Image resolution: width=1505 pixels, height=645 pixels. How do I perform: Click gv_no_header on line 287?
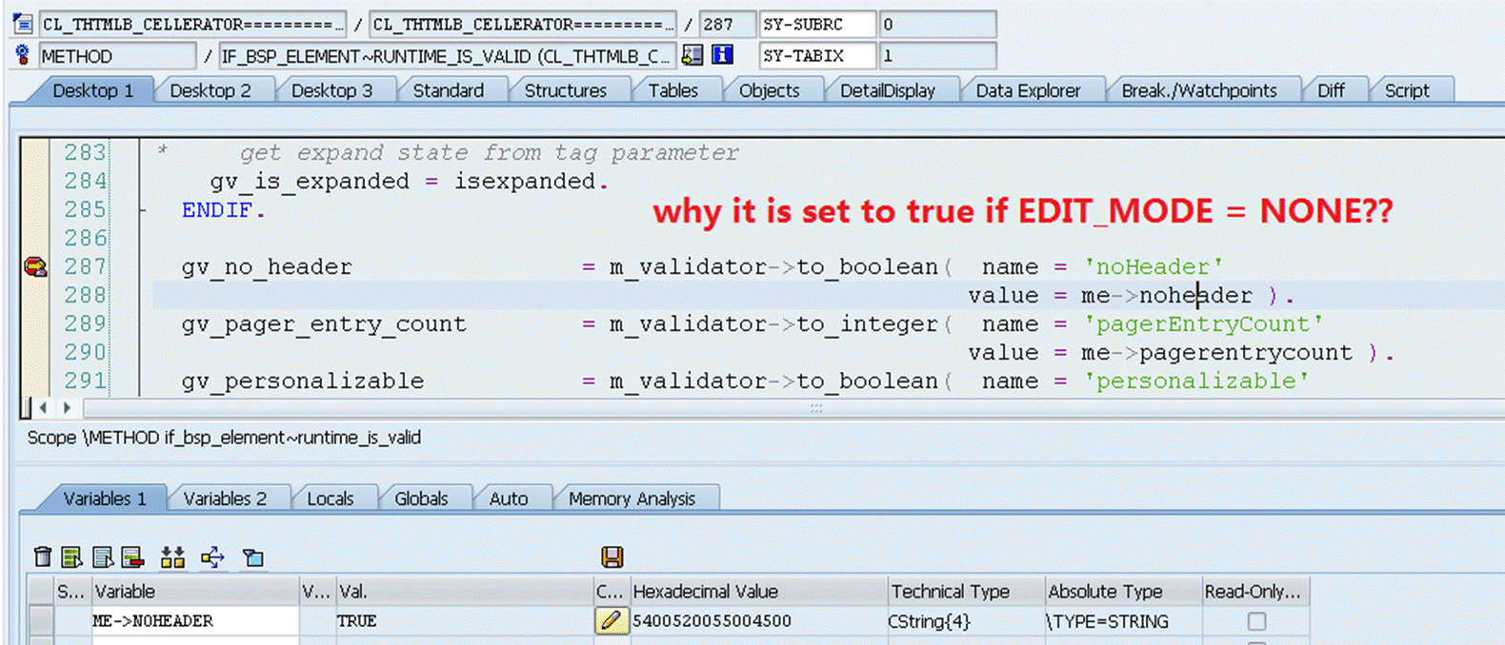tap(267, 267)
